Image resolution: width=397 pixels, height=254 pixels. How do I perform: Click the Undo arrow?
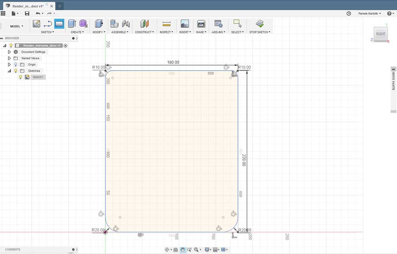point(38,13)
